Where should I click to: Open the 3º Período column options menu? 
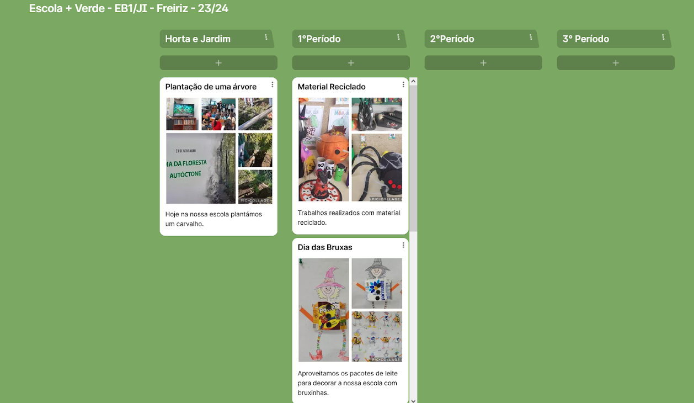click(x=663, y=38)
